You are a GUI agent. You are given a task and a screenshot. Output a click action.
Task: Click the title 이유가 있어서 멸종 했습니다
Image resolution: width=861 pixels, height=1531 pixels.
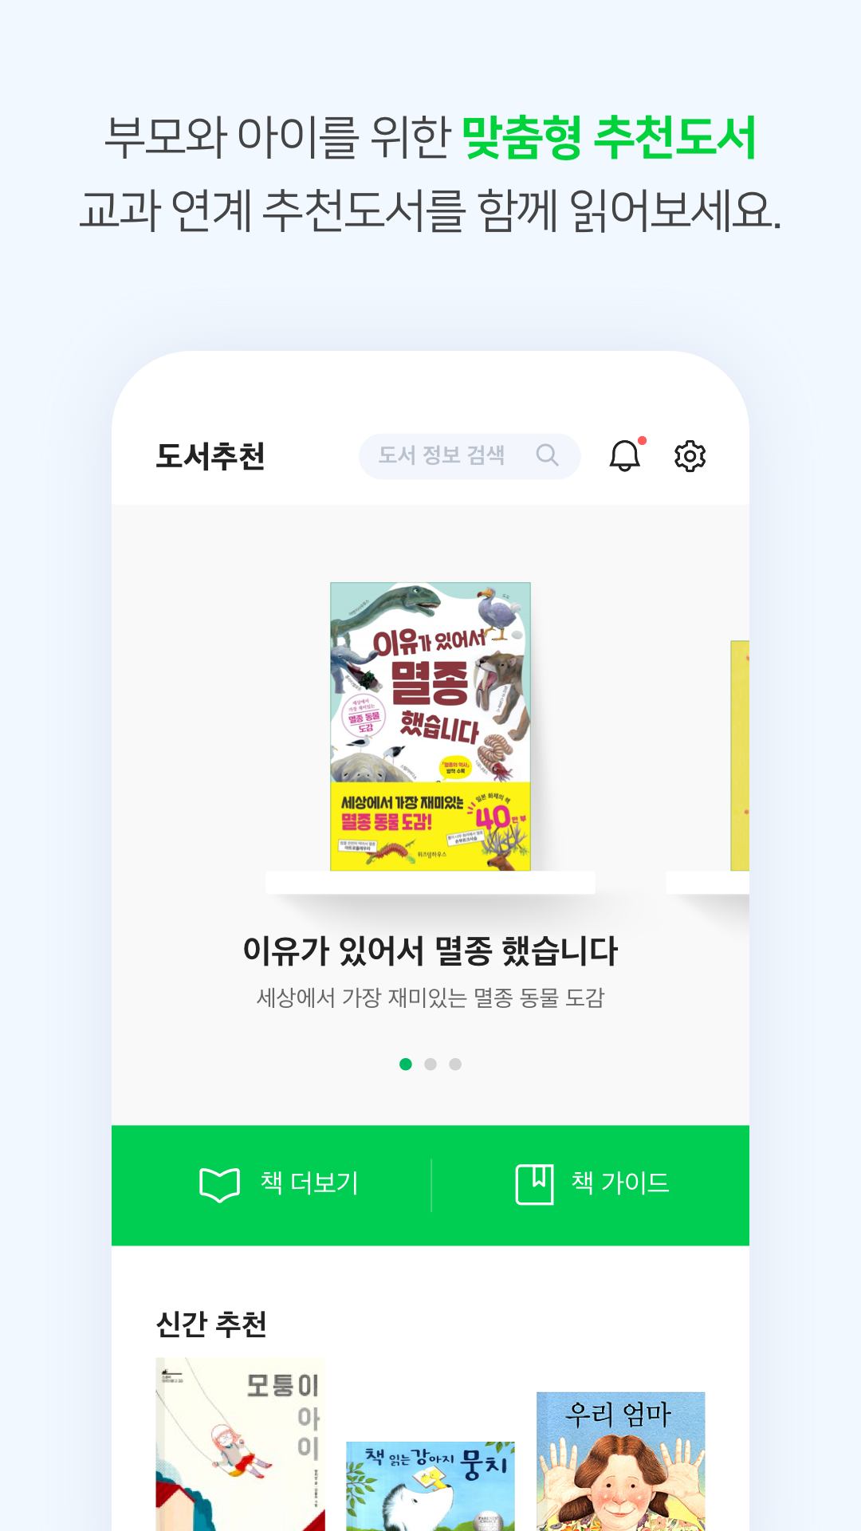click(x=431, y=950)
